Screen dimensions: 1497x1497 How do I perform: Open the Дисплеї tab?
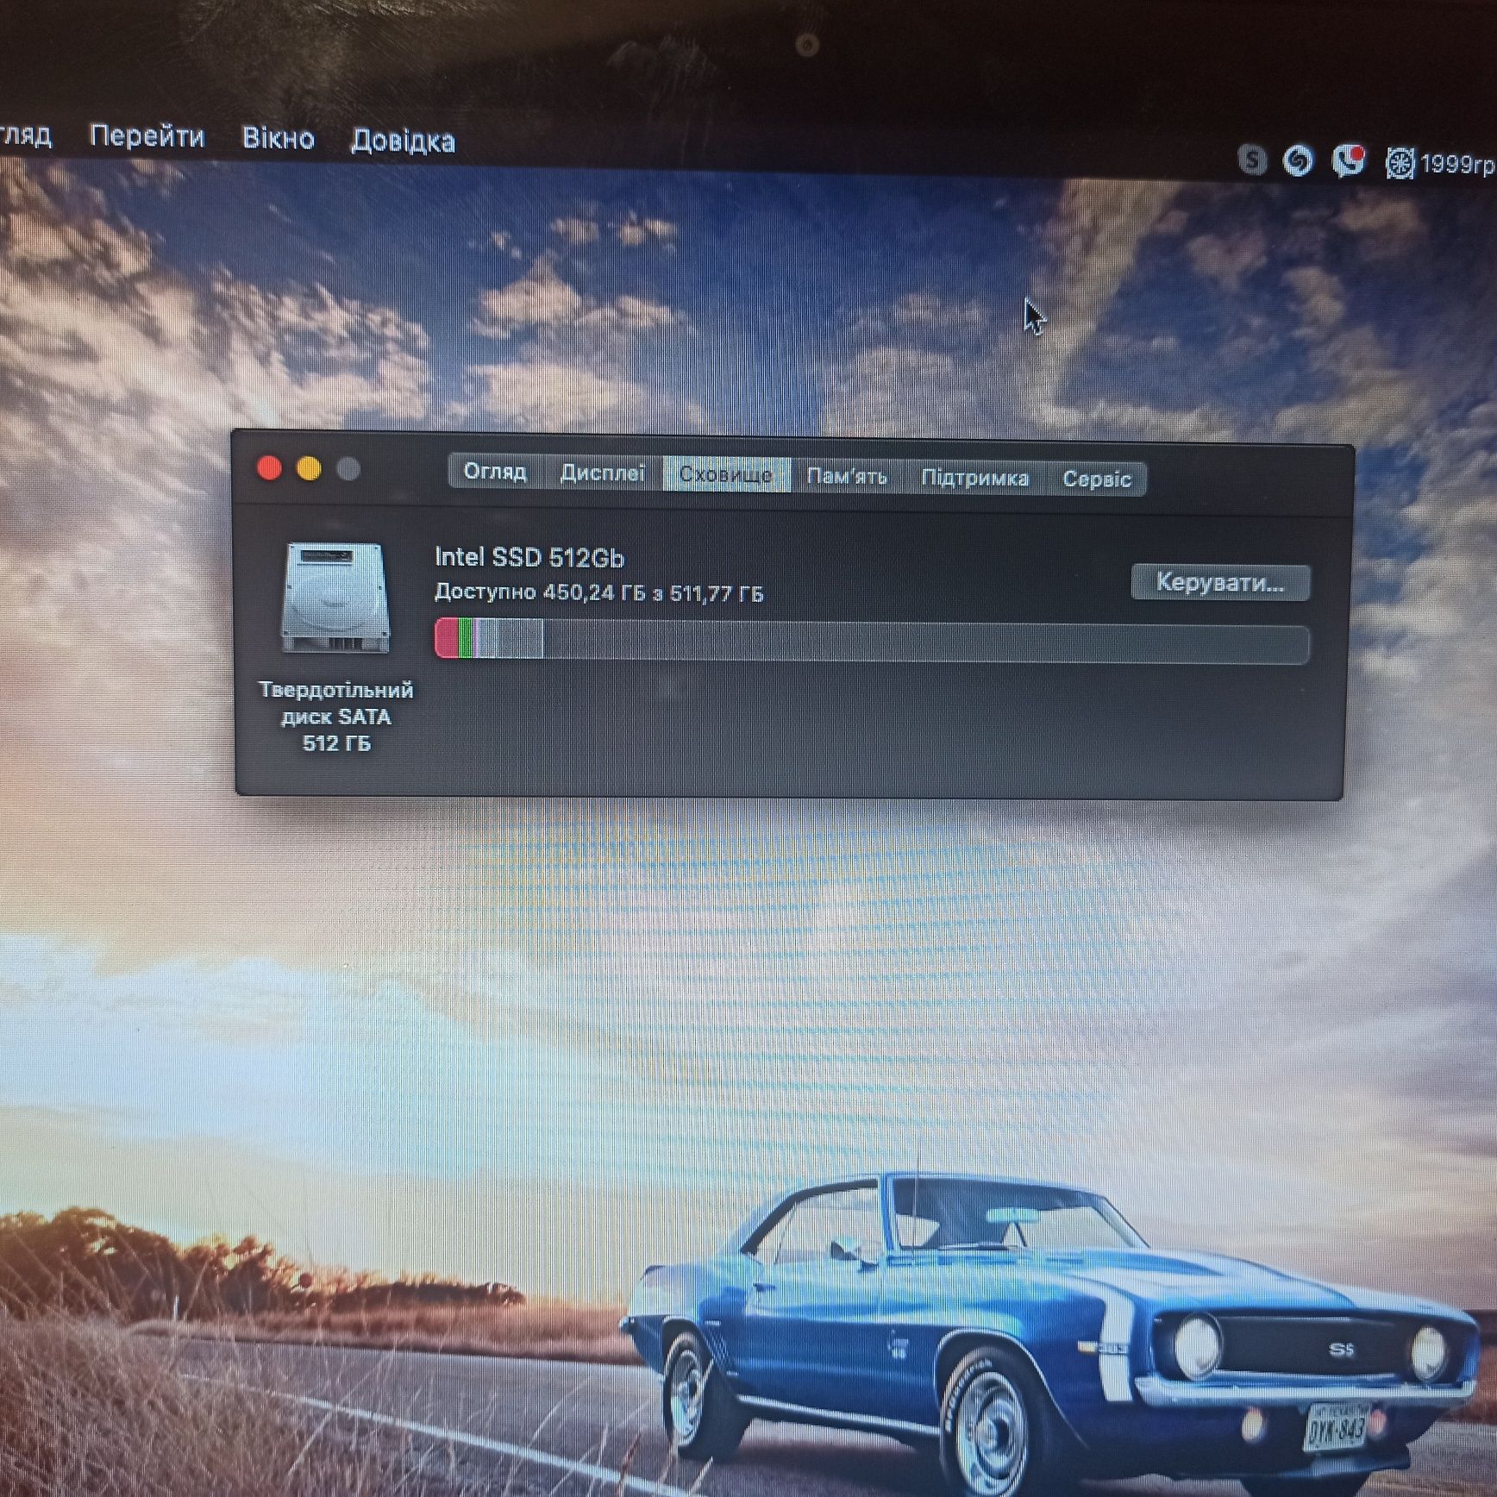(x=602, y=473)
